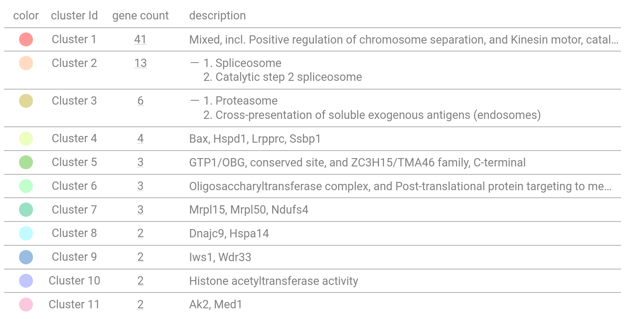Click the Cluster 7 gene count link
This screenshot has width=625, height=319.
click(140, 210)
